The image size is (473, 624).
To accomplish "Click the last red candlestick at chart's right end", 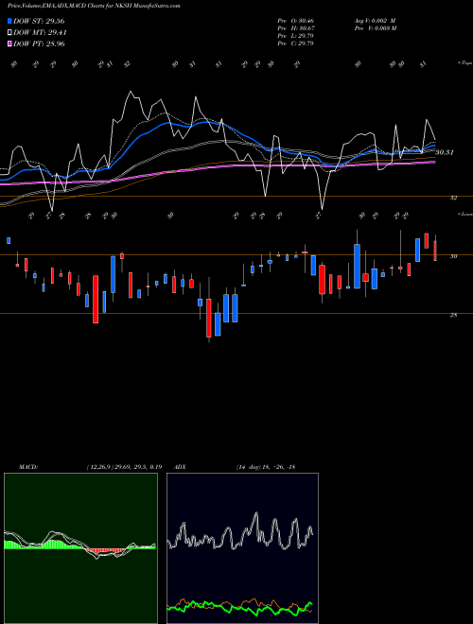I will pyautogui.click(x=435, y=251).
